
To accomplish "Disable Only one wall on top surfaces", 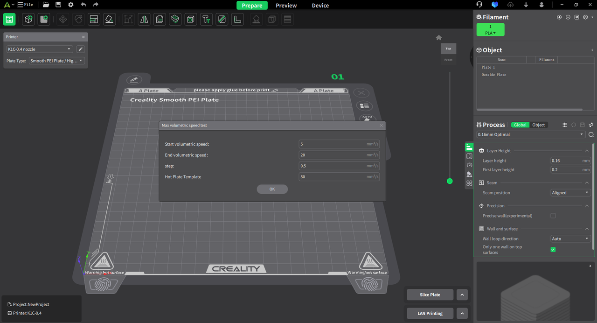I will (553, 249).
